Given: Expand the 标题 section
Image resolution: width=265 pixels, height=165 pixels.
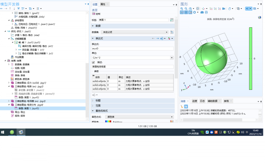Looking at the screenshot, I should tap(98, 100).
